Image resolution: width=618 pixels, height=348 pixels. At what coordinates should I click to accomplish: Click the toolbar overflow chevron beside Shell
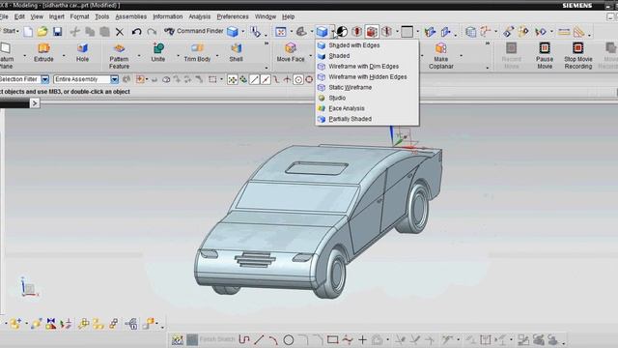pos(267,43)
